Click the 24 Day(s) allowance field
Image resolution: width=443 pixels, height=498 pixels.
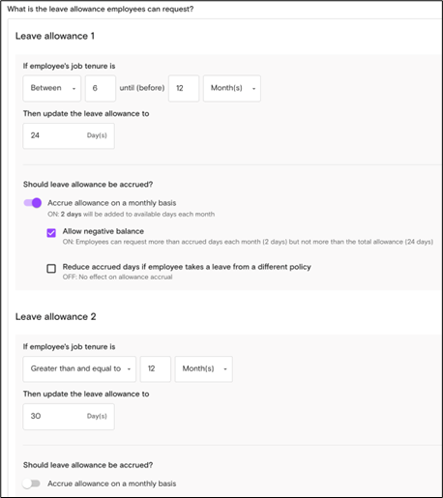(x=69, y=135)
